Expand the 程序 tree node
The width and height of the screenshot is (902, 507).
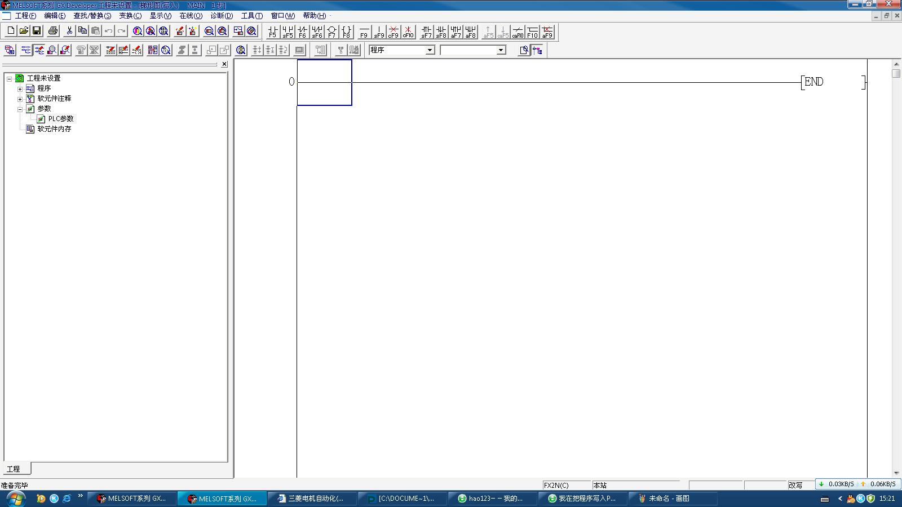(20, 89)
